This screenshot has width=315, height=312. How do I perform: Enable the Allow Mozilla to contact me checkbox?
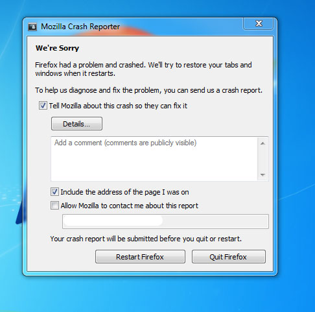(x=54, y=206)
